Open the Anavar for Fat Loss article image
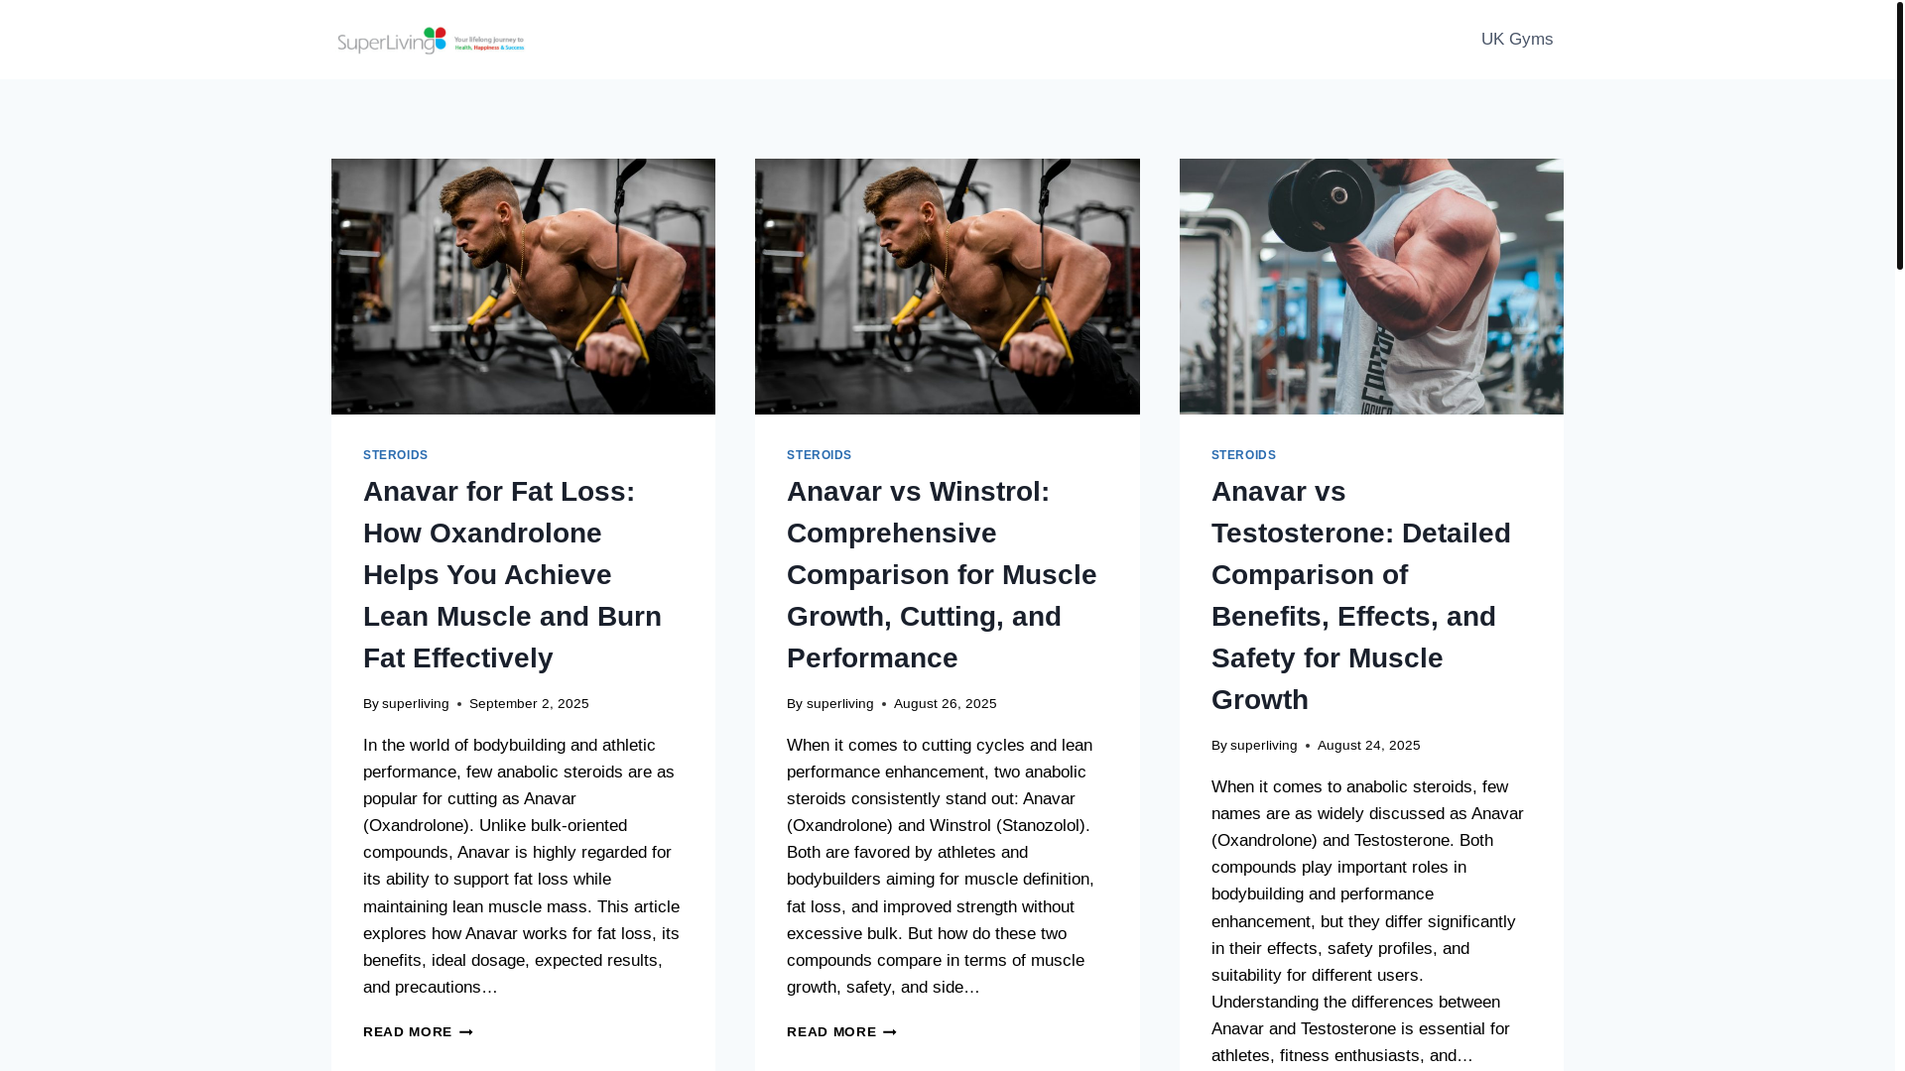The width and height of the screenshot is (1905, 1071). 523,286
